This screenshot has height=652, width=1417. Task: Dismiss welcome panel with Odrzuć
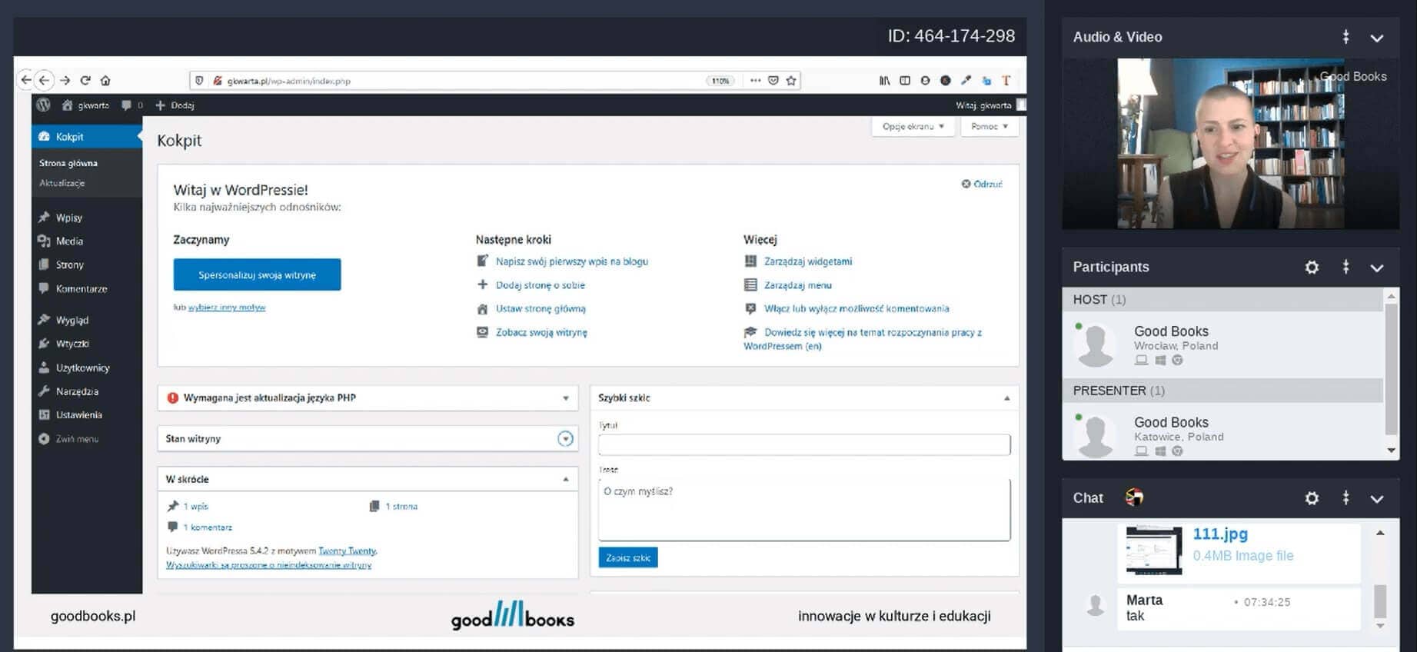[982, 185]
